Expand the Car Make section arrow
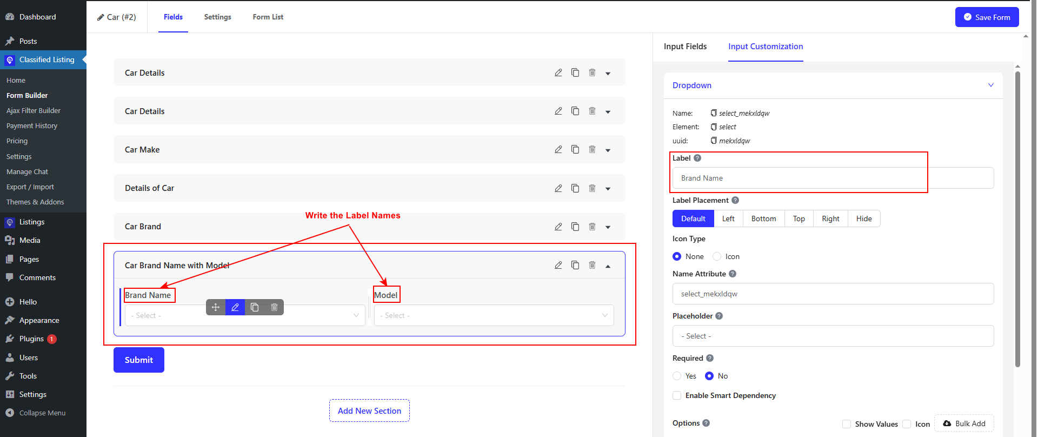Image resolution: width=1038 pixels, height=437 pixels. tap(608, 150)
